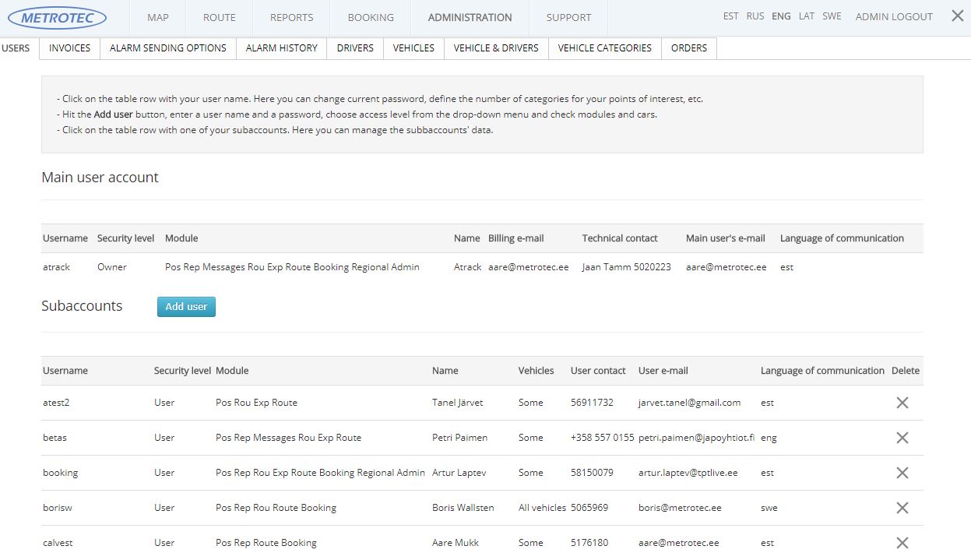
Task: Delete the betas subaccount
Action: click(x=902, y=438)
